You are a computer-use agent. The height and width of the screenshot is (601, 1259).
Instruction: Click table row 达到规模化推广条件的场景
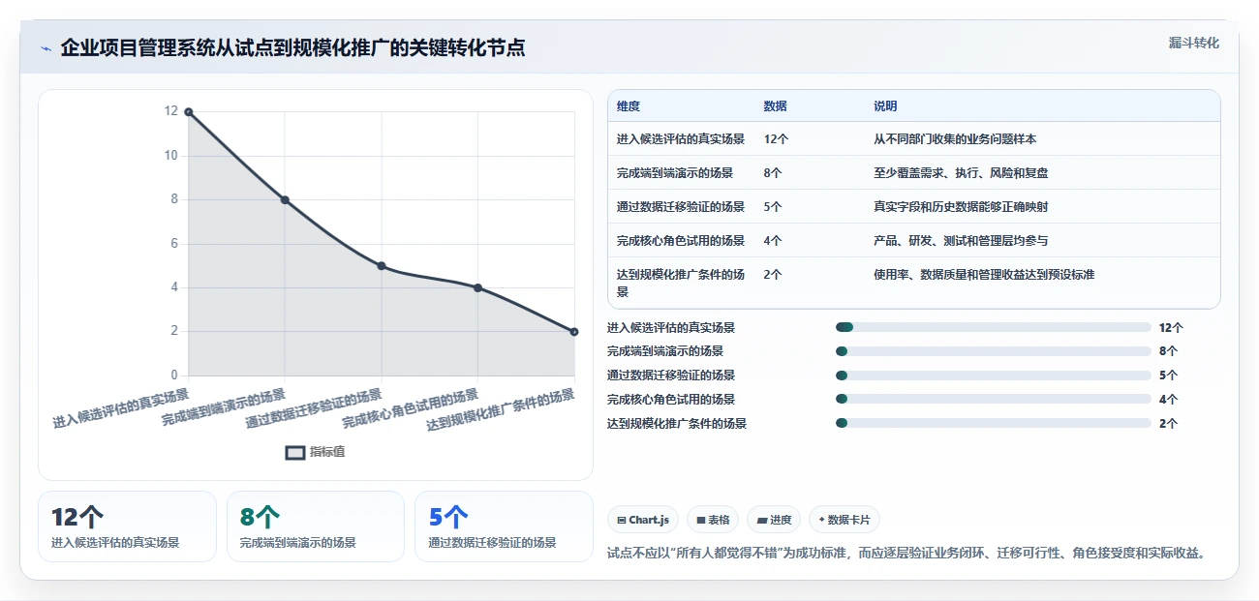(913, 283)
